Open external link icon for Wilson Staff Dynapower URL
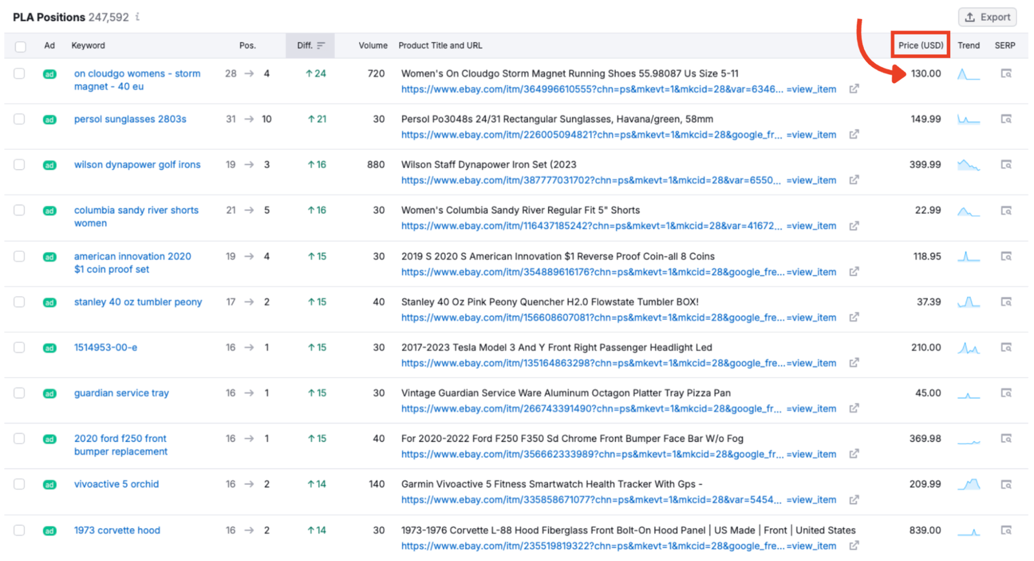This screenshot has height=561, width=1034. (x=854, y=179)
